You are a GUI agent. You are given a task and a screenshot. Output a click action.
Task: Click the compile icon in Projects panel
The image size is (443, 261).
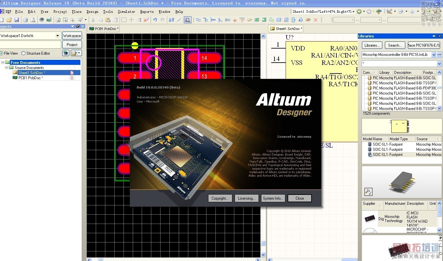[66, 53]
